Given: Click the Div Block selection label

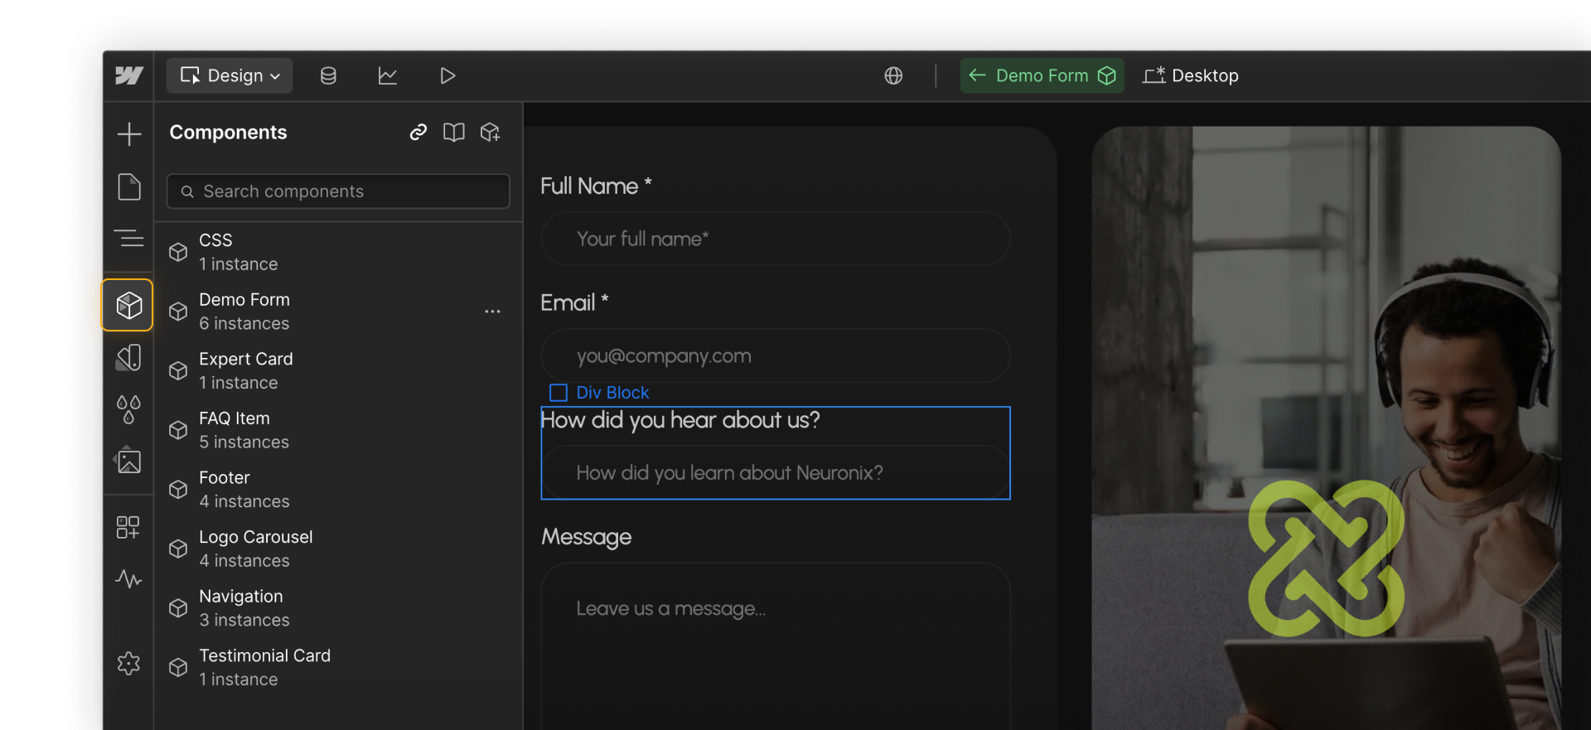Looking at the screenshot, I should 600,392.
